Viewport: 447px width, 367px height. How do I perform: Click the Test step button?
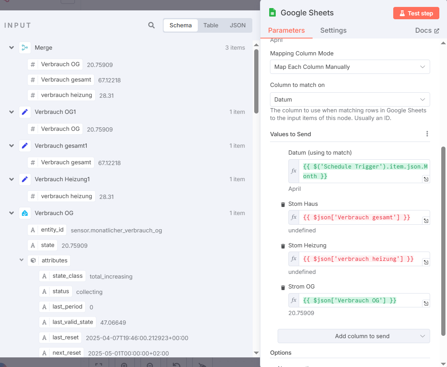click(416, 13)
